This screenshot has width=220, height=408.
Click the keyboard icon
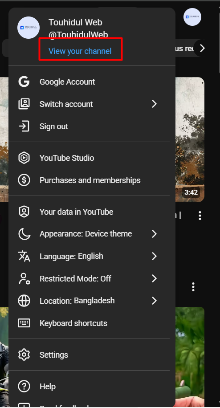(24, 323)
